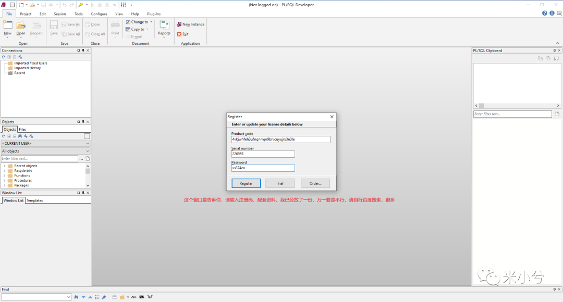
Task: Click the Clipboard Enter filter text field
Action: (x=512, y=114)
